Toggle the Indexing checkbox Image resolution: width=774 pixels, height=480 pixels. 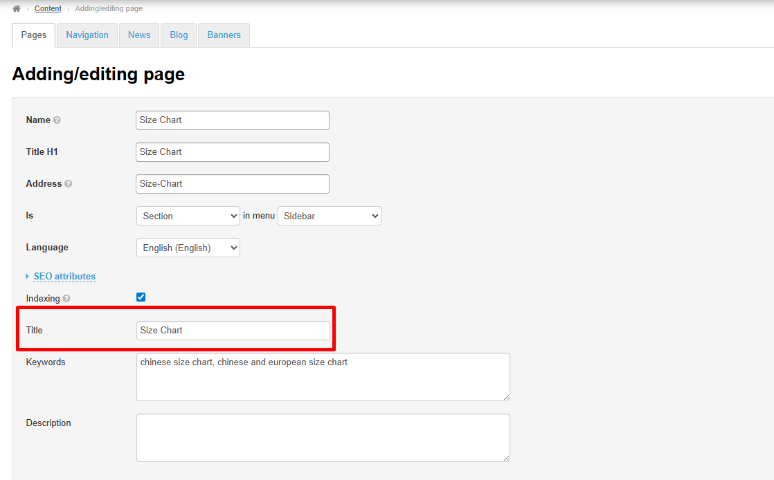pyautogui.click(x=141, y=297)
